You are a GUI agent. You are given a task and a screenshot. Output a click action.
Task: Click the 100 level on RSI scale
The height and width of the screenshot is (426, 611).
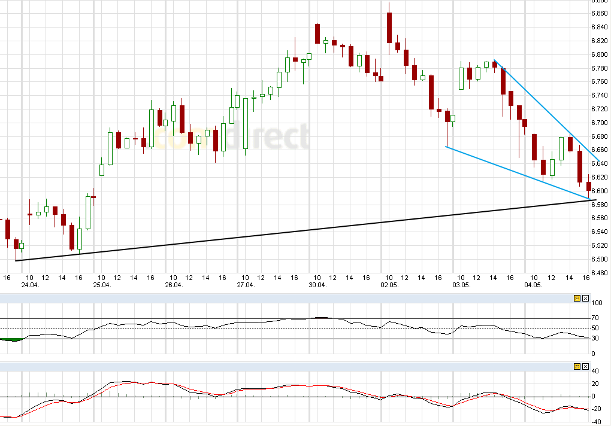(597, 303)
